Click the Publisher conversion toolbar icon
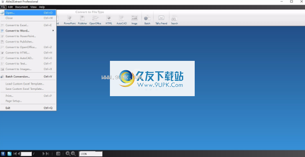 click(83, 18)
